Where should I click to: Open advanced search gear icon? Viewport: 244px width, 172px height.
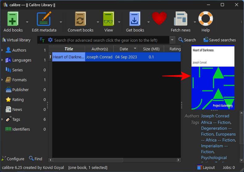pos(50,40)
